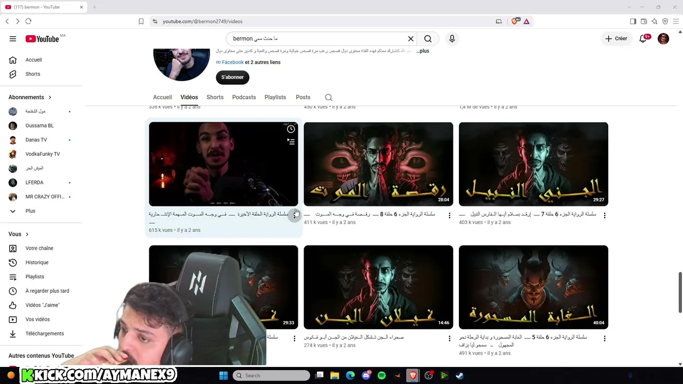Screen dimensions: 683x384
Task: Toggle the browser sidebar panel
Action: 633,21
